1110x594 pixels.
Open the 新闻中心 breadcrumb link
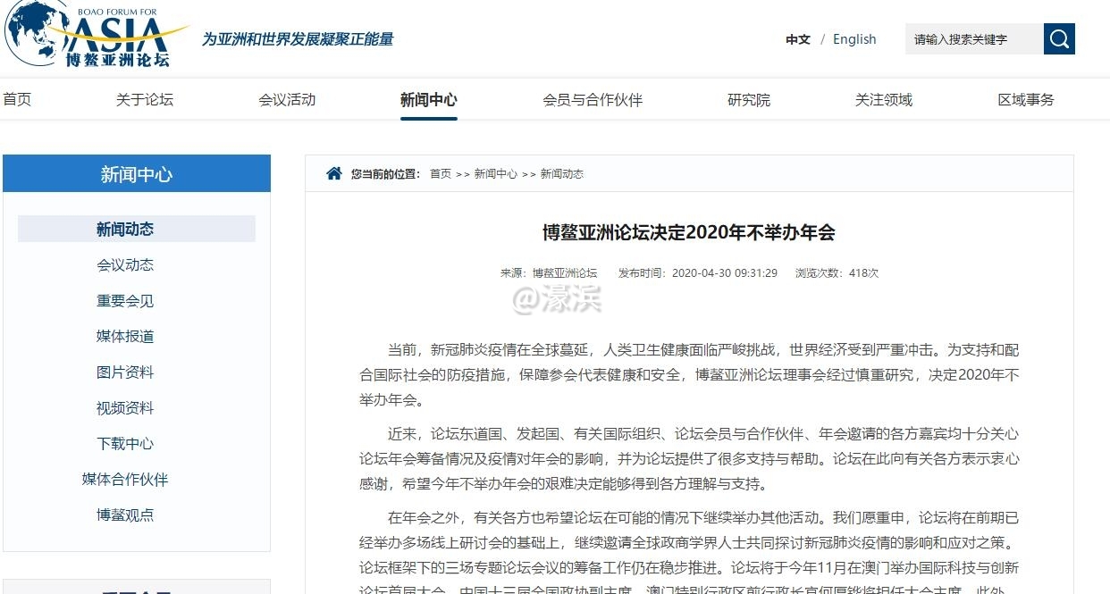point(497,174)
